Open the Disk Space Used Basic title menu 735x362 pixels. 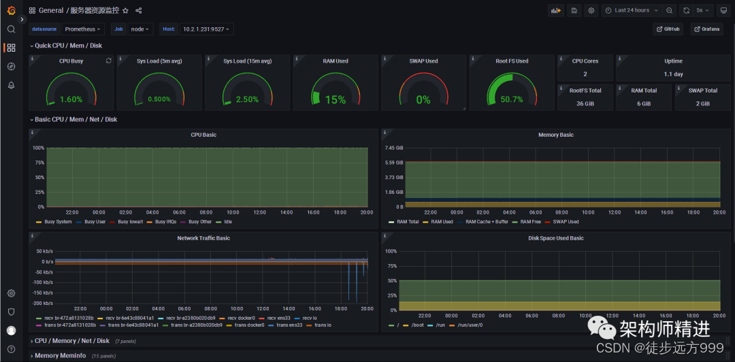click(555, 237)
